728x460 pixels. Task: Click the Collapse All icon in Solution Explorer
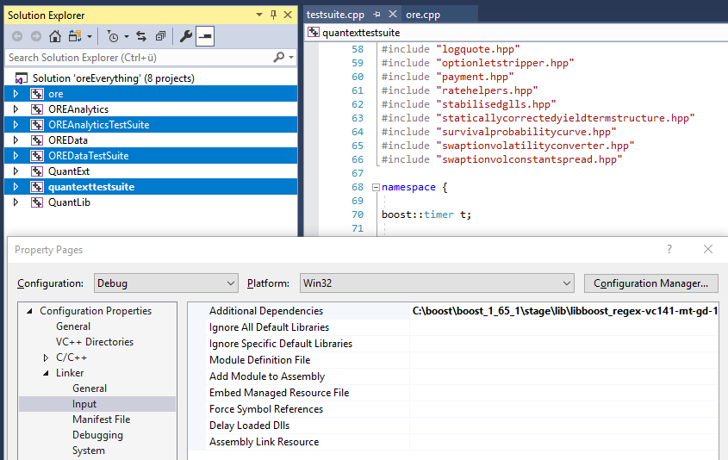pyautogui.click(x=161, y=36)
